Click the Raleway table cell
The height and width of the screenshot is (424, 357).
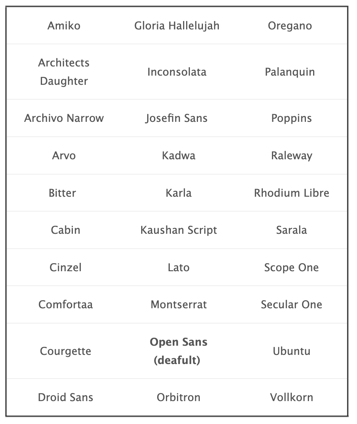coord(292,155)
